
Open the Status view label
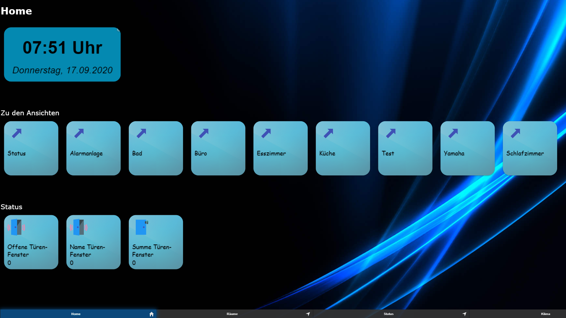17,153
